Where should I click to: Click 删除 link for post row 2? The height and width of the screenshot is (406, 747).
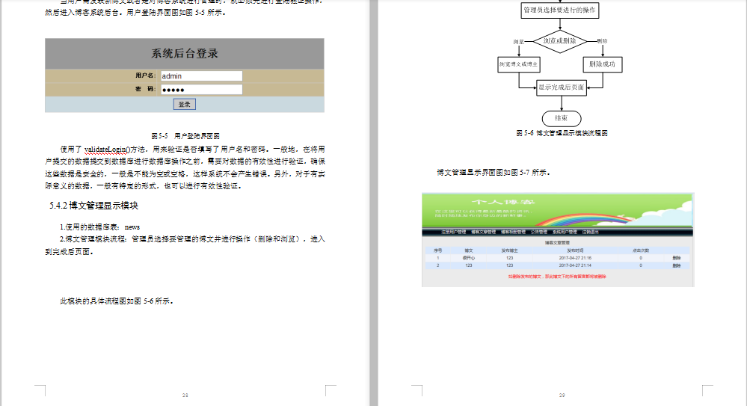676,265
